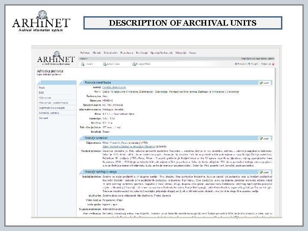
Task: Open the Pomoć menu item
Action: (x=192, y=53)
